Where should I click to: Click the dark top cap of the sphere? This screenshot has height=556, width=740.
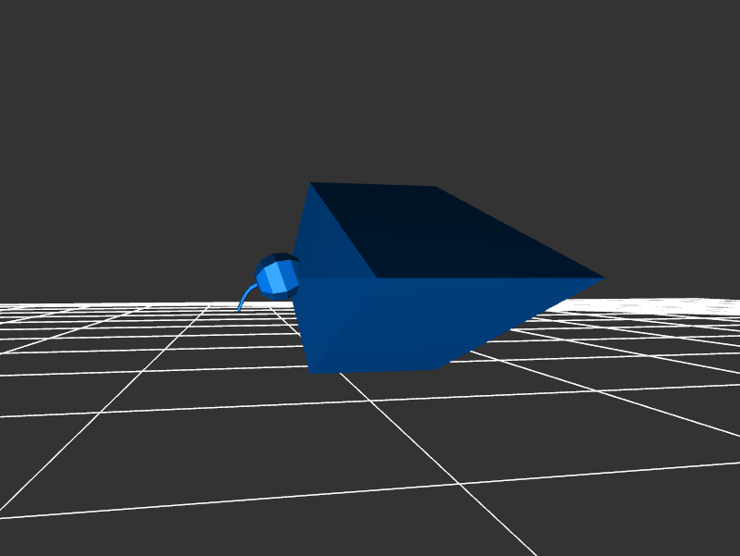point(278,258)
